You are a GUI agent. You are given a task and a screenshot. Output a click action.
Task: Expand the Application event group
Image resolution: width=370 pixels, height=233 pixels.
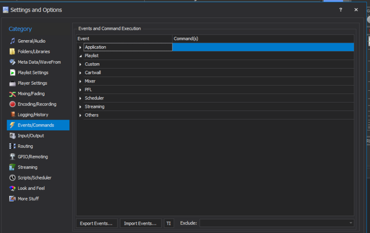coord(80,47)
